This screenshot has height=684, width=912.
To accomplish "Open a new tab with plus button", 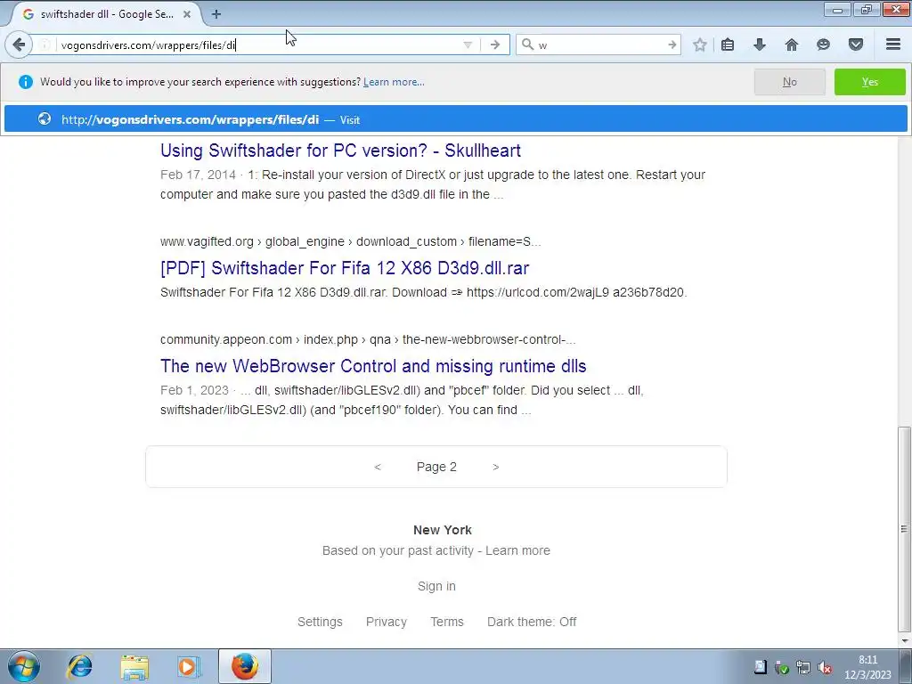I will click(x=216, y=14).
